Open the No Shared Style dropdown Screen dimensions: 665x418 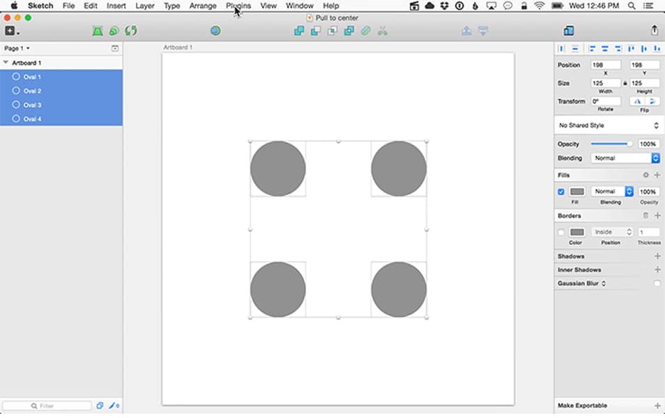pyautogui.click(x=609, y=125)
